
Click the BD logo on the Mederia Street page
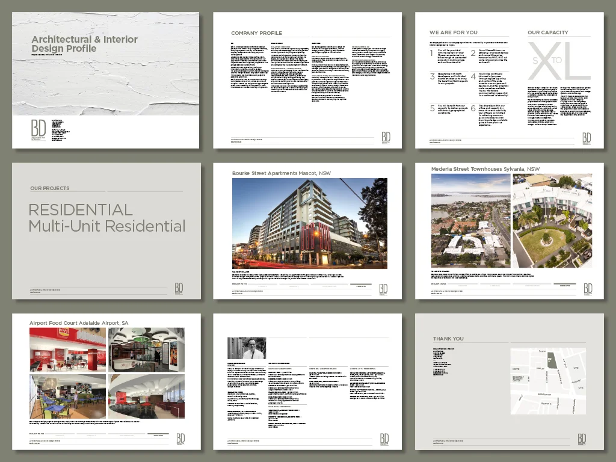click(x=588, y=289)
